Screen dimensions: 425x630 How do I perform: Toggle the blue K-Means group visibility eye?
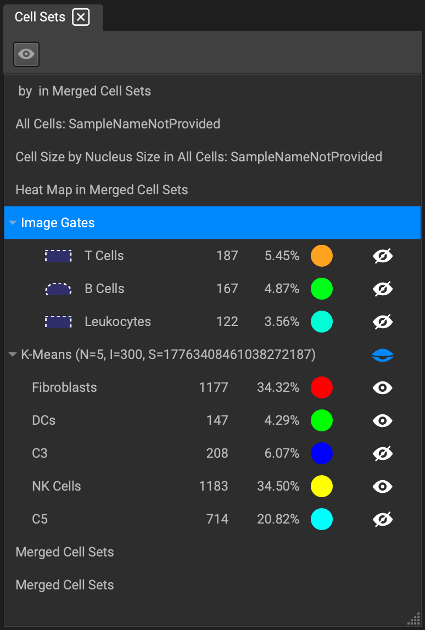382,355
